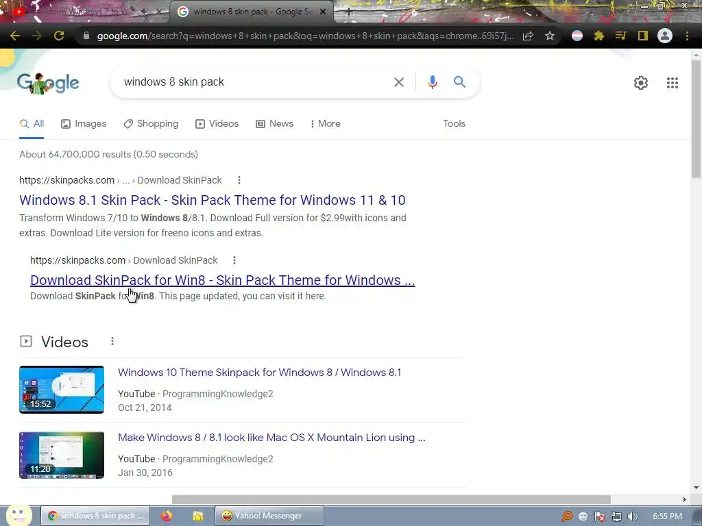Select the Chrome taskbar window button

(95, 516)
